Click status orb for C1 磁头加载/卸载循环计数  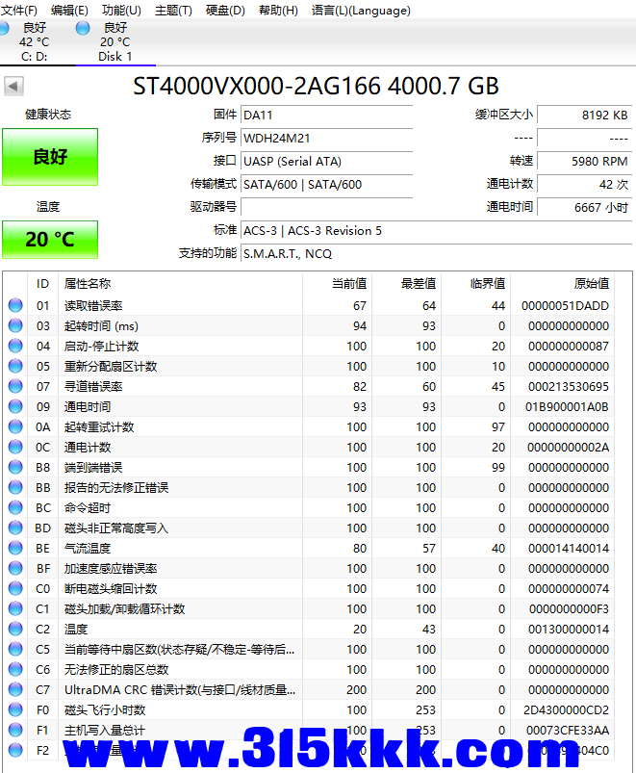coord(15,608)
